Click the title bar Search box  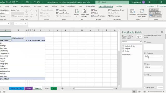click(x=112, y=2)
